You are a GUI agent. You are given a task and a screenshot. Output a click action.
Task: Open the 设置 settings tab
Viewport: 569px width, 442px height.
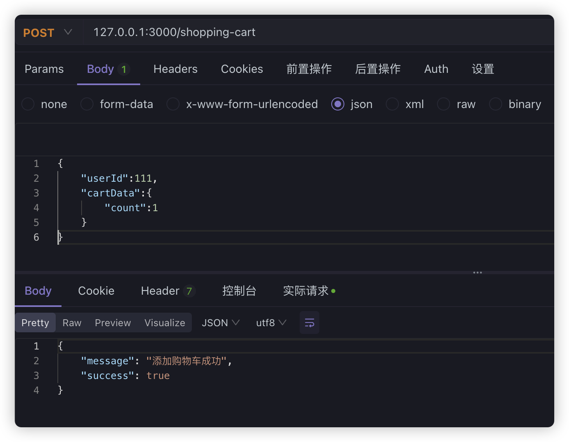(x=483, y=69)
